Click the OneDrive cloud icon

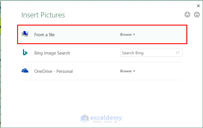(x=25, y=71)
